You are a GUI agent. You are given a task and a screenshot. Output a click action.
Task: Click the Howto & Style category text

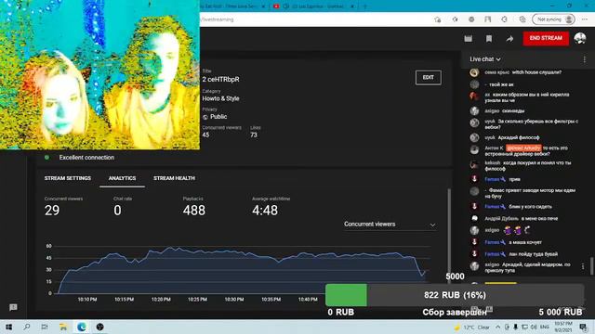(x=220, y=98)
